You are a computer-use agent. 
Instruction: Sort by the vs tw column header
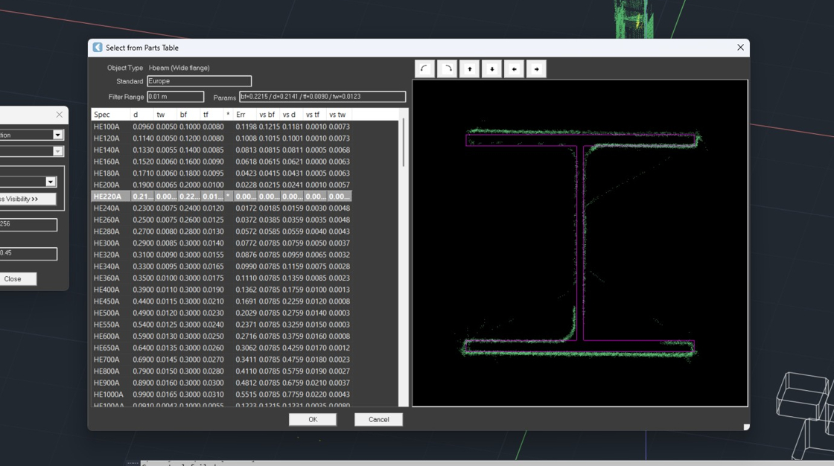(x=339, y=115)
